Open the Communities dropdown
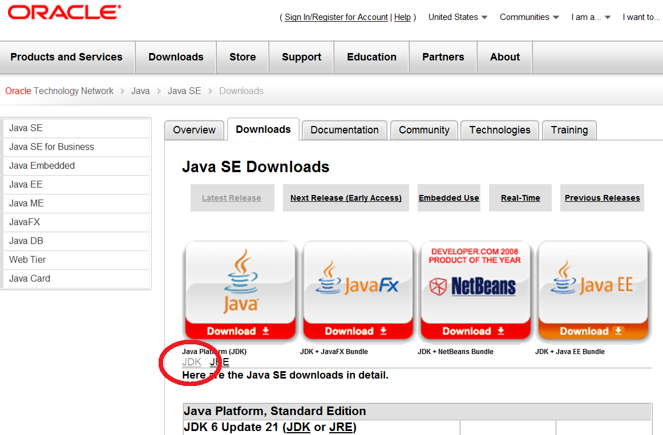663x435 pixels. (529, 17)
